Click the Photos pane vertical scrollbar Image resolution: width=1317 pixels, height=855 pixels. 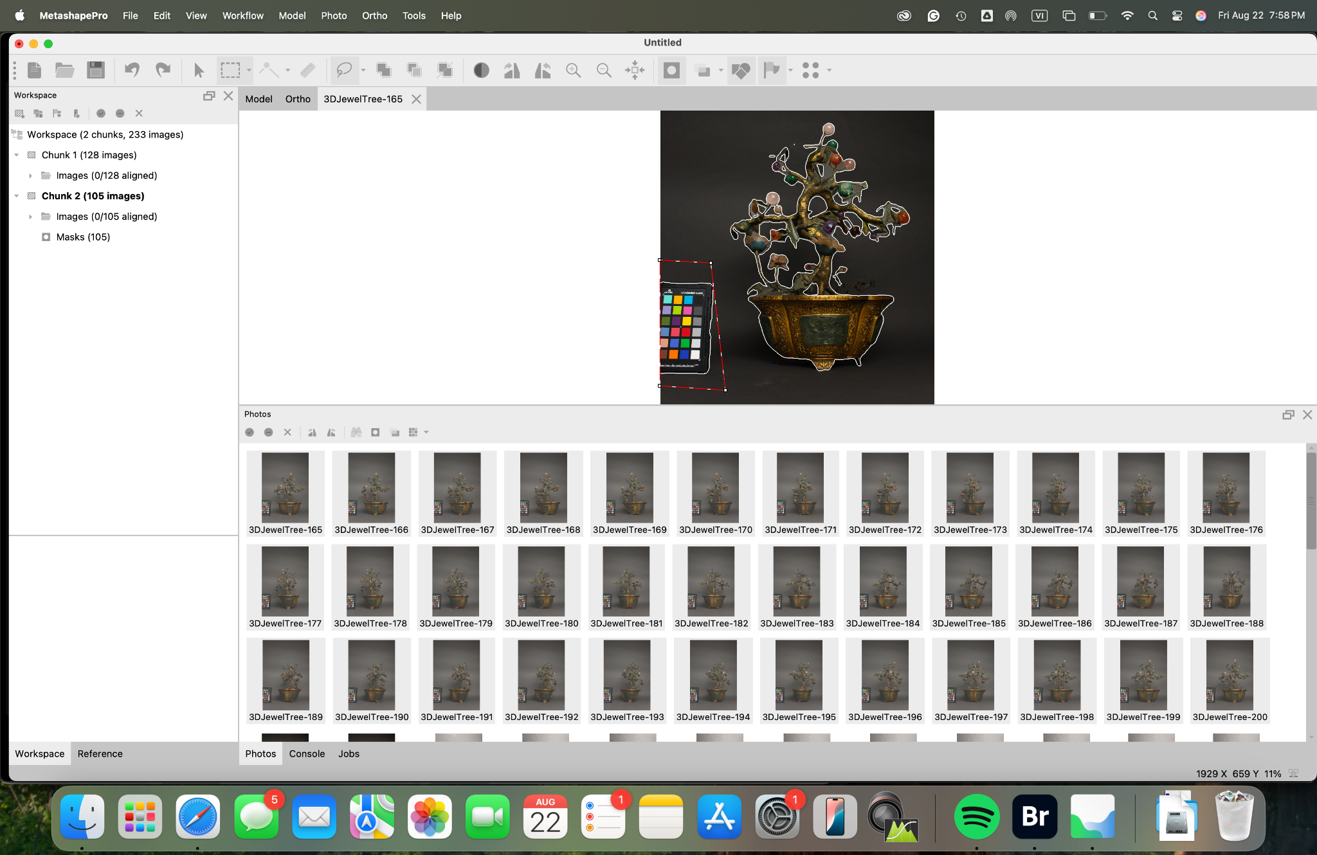(1311, 501)
